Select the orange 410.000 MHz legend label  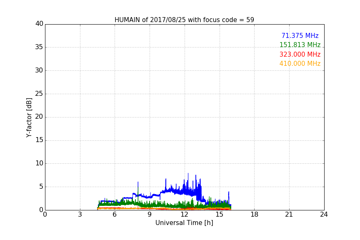click(x=300, y=64)
